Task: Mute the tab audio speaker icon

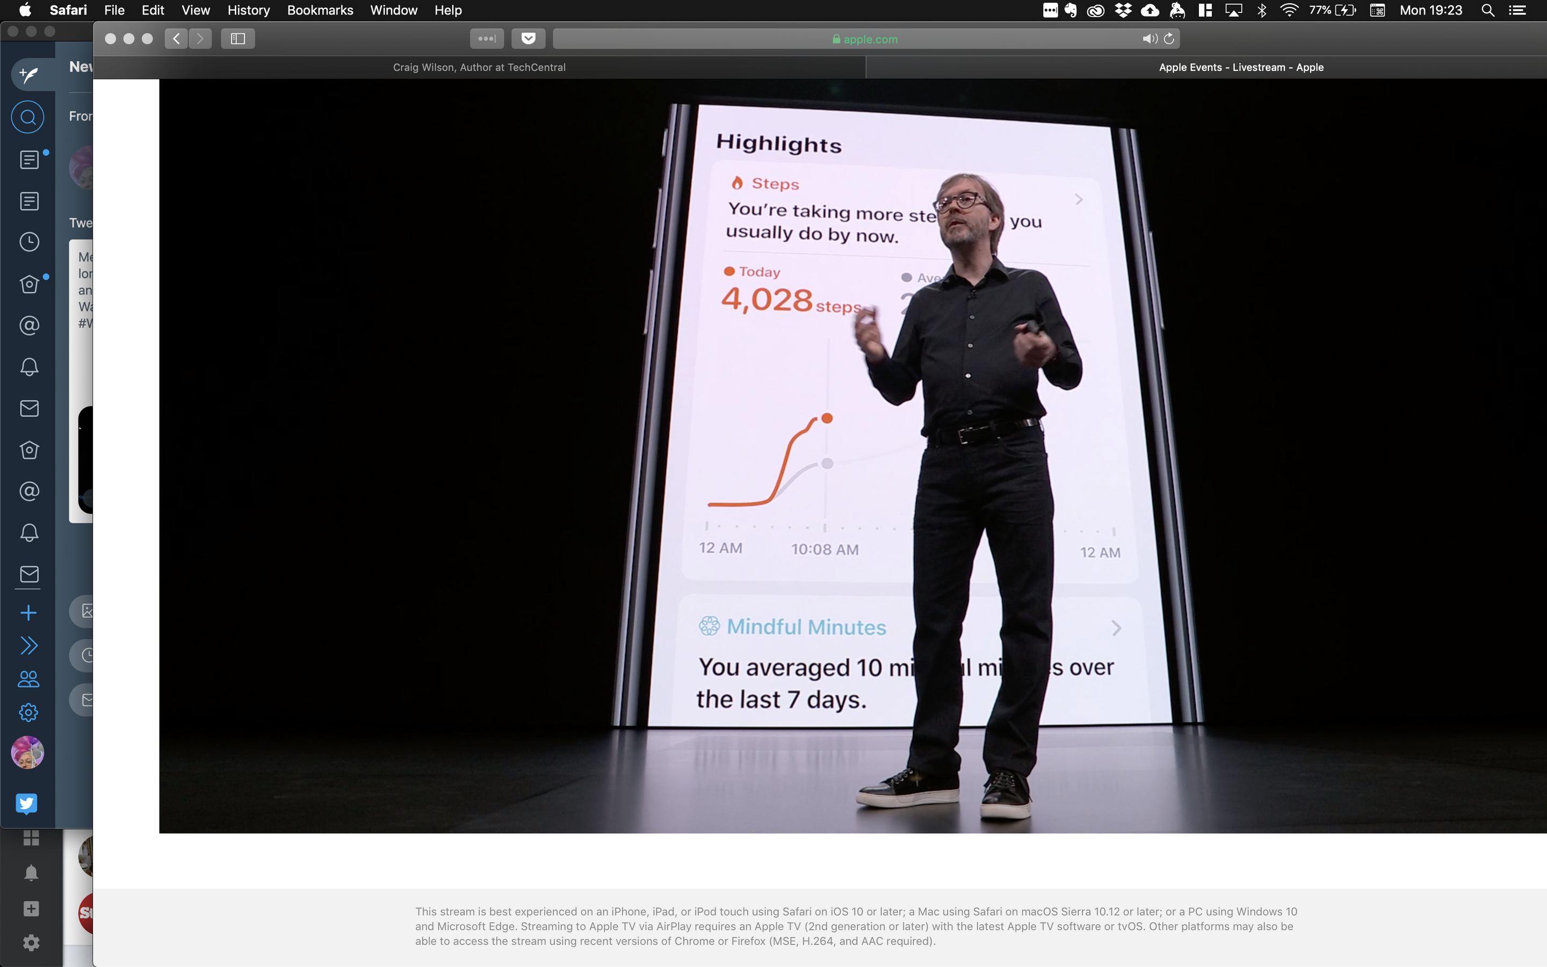Action: click(1150, 39)
